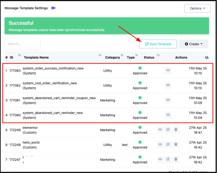
Task: Click the unlink icon in row 7
Action: (x=168, y=159)
